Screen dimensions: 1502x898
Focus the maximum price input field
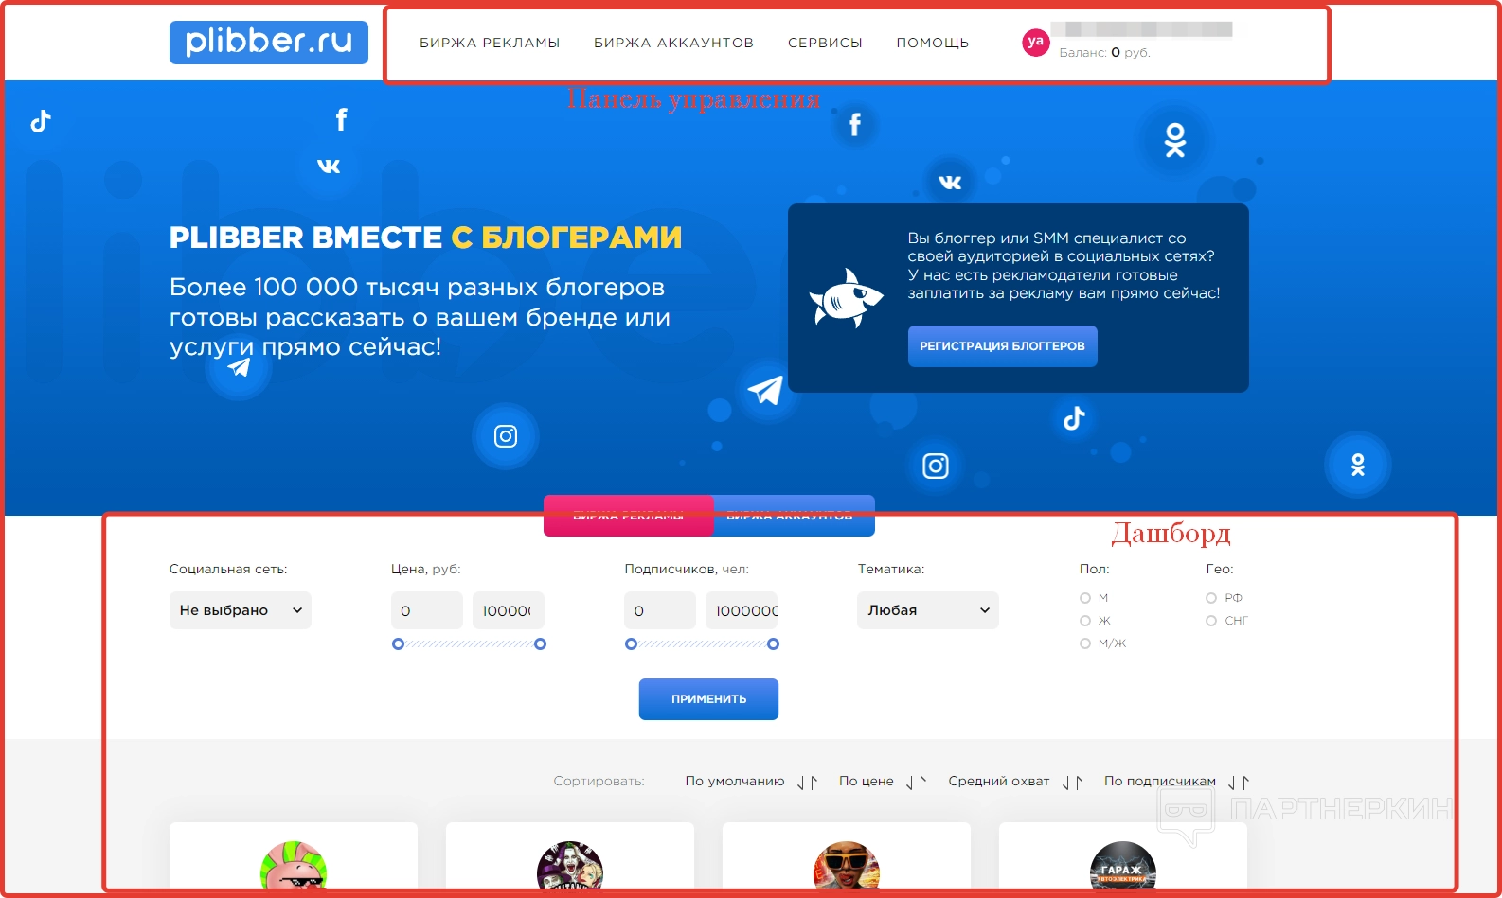[509, 610]
